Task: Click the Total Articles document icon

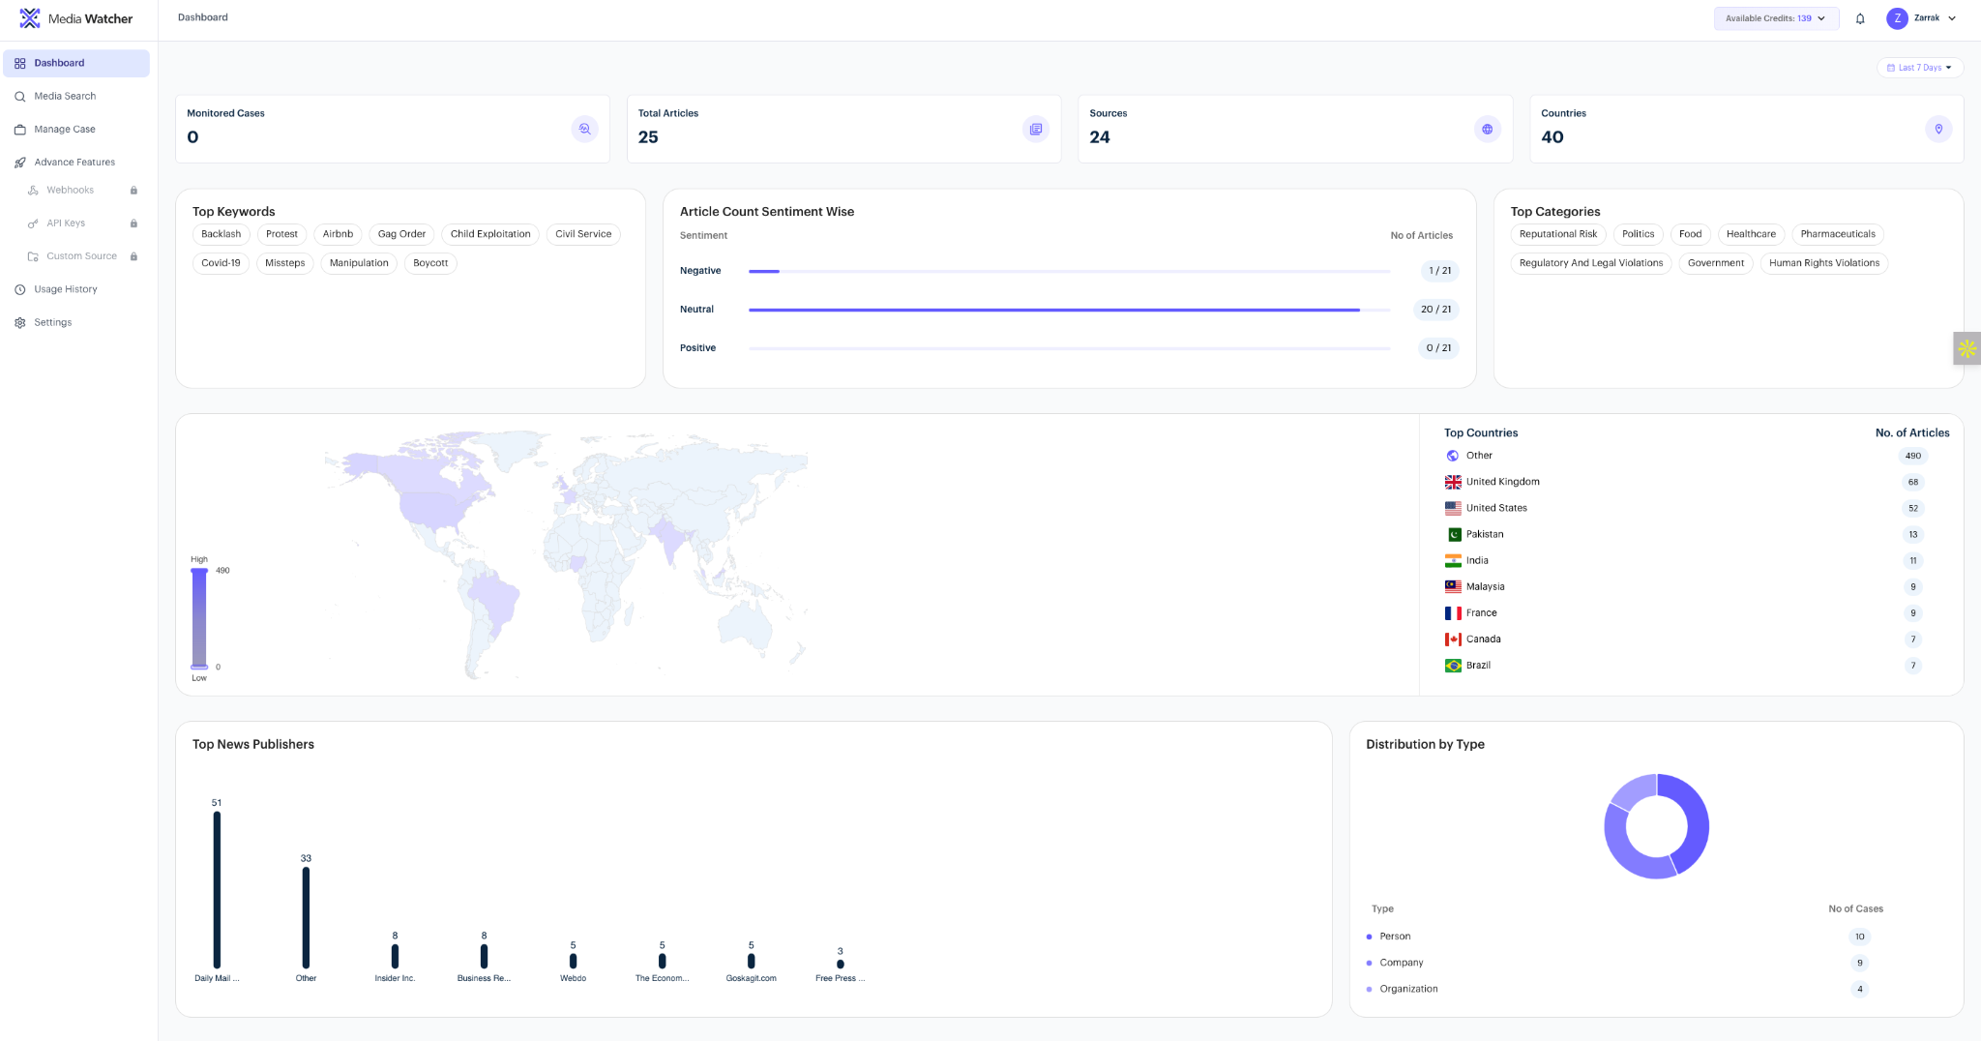Action: point(1035,129)
